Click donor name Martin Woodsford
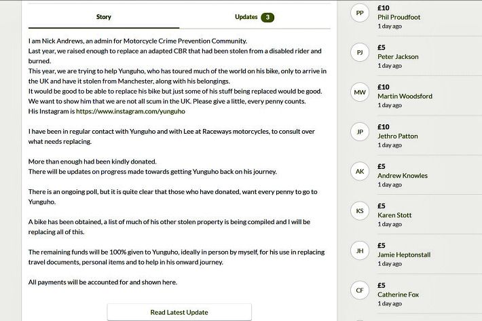 (x=405, y=96)
